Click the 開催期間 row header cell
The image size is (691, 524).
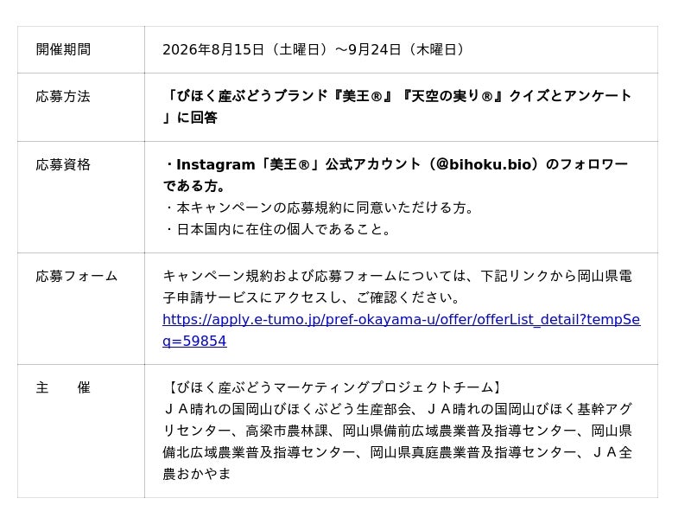pos(81,50)
